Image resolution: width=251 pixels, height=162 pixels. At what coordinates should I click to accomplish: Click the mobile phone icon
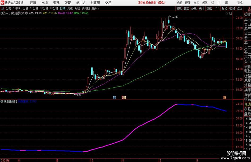(219, 3)
